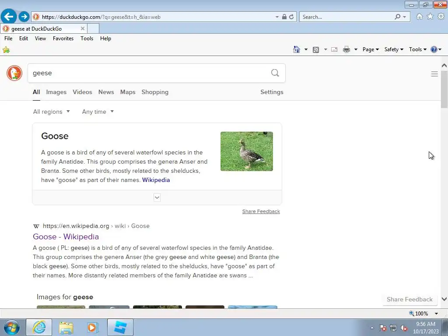This screenshot has width=448, height=336.
Task: Click the magnifier in IE search box
Action: pyautogui.click(x=397, y=17)
